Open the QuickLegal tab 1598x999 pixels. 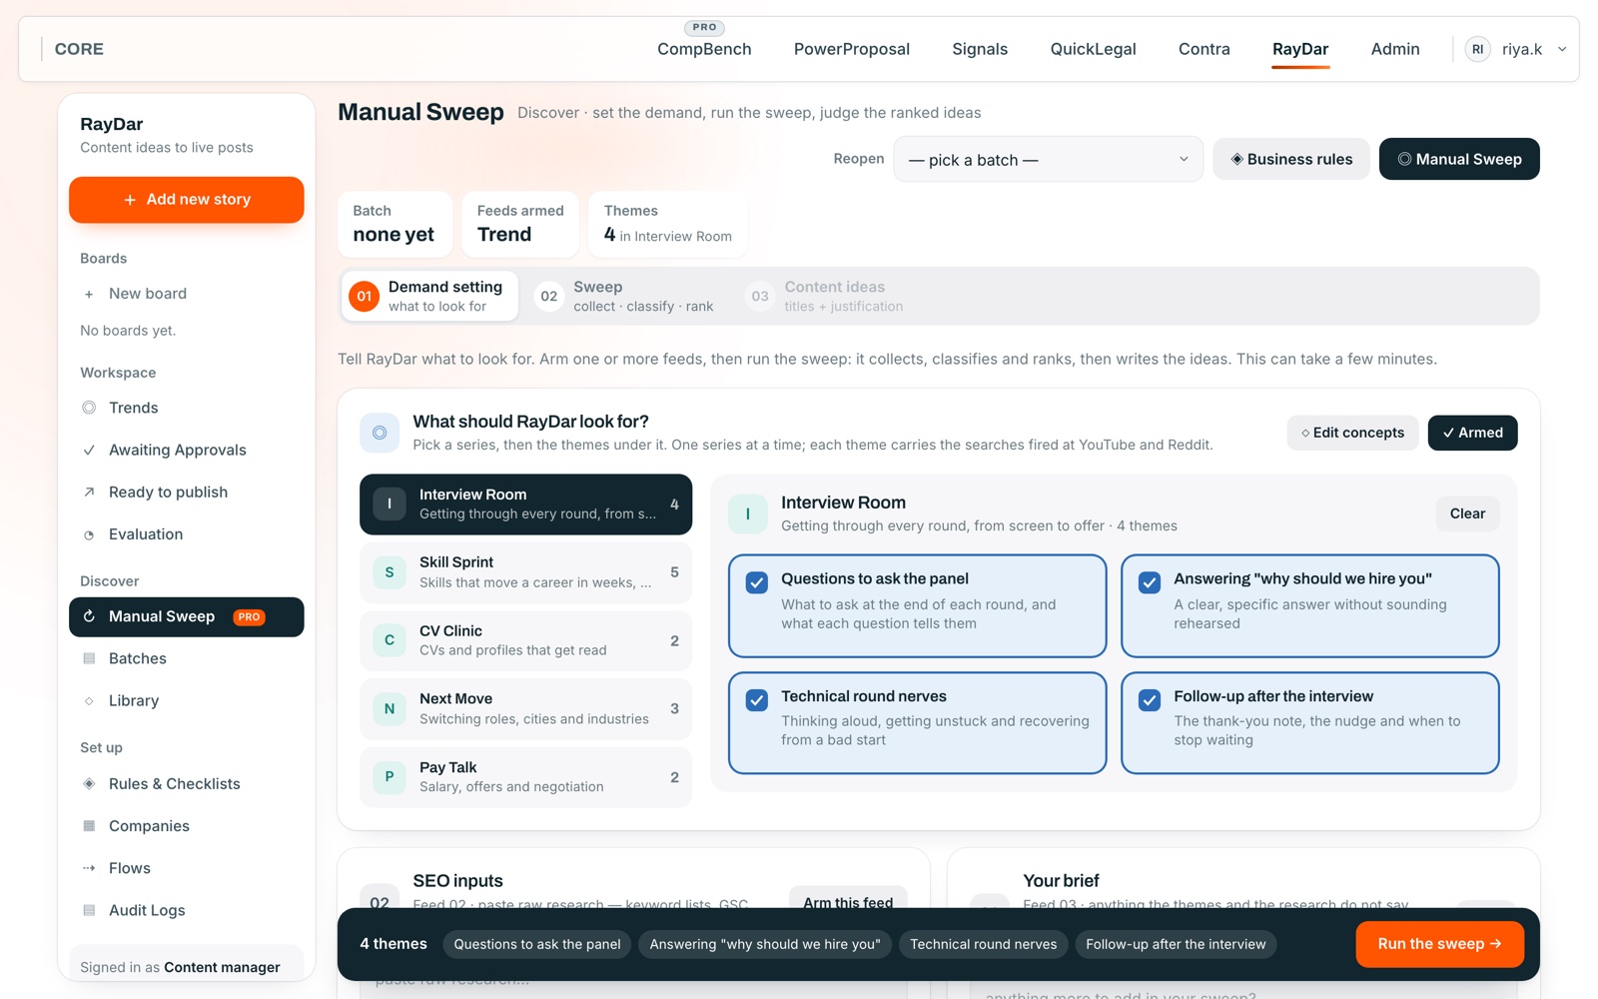click(1093, 49)
